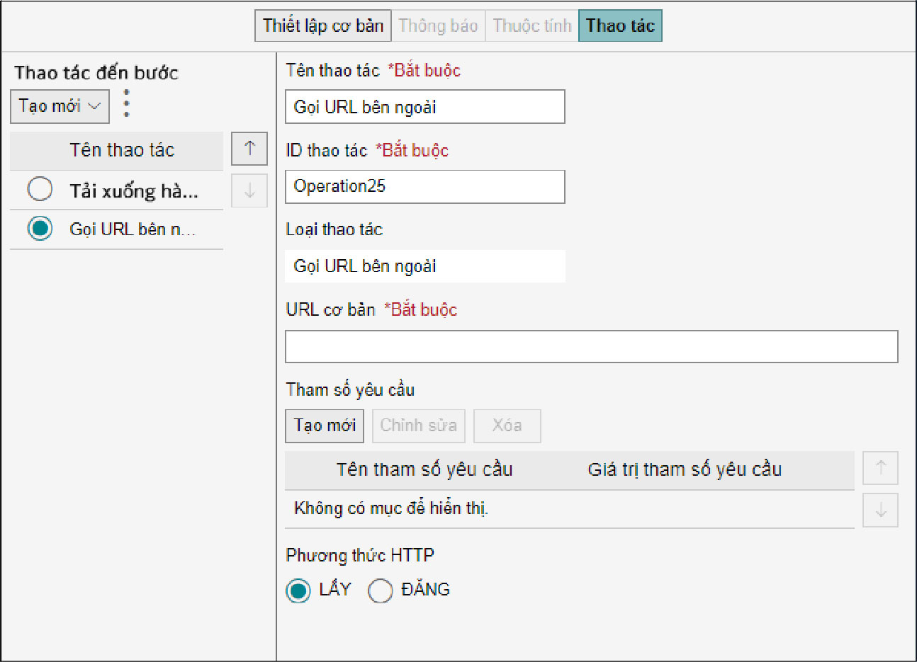This screenshot has width=917, height=662.
Task: Move selected operation up with arrow
Action: pos(249,149)
